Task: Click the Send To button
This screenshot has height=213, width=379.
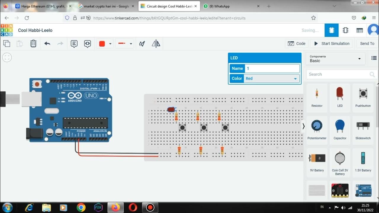Action: click(367, 43)
